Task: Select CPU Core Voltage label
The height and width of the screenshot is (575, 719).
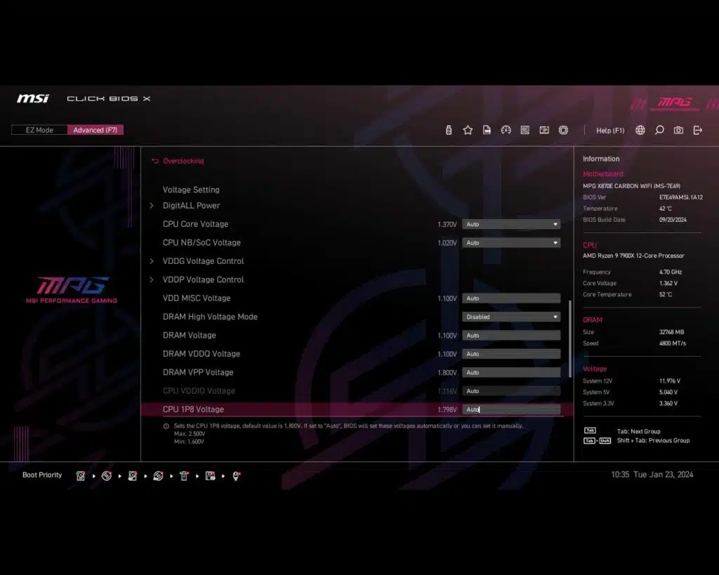Action: [195, 224]
